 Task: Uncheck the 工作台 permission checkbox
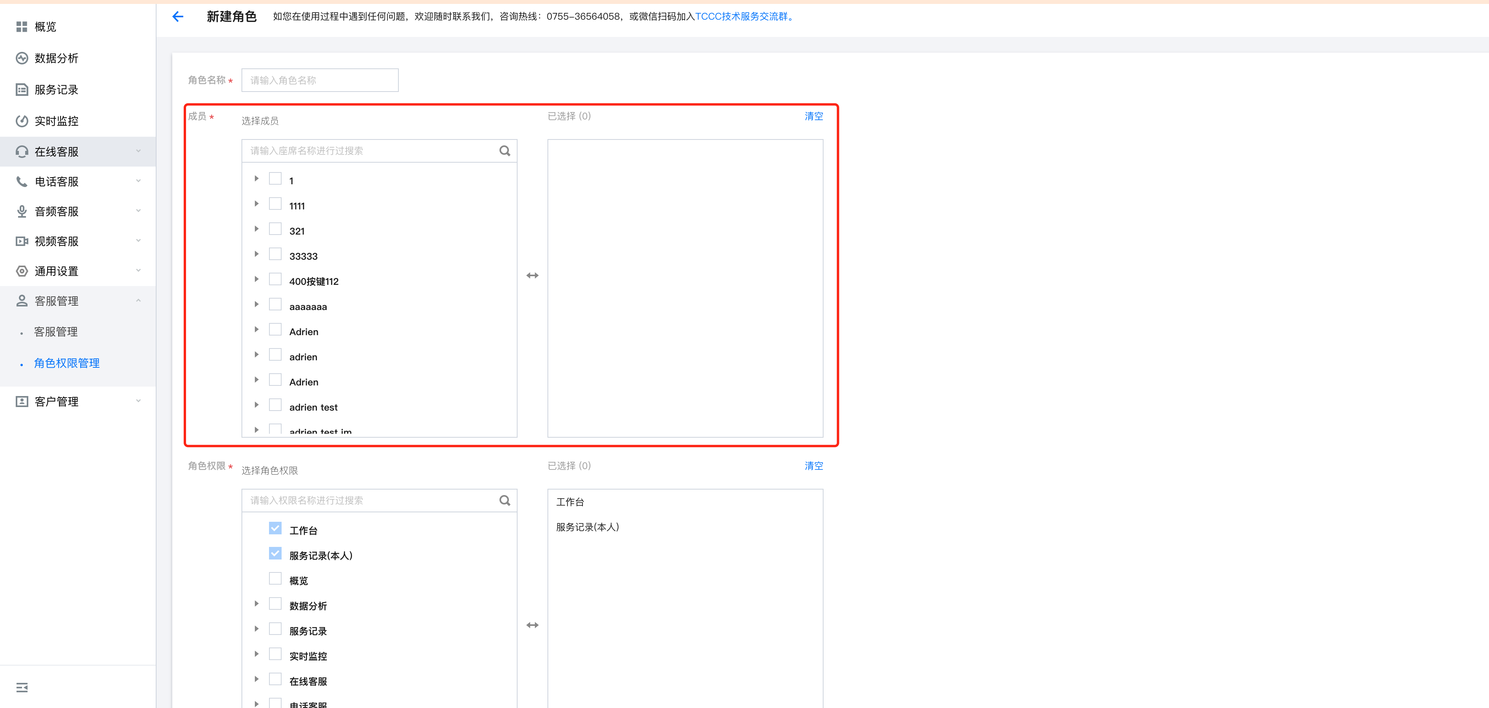tap(275, 528)
